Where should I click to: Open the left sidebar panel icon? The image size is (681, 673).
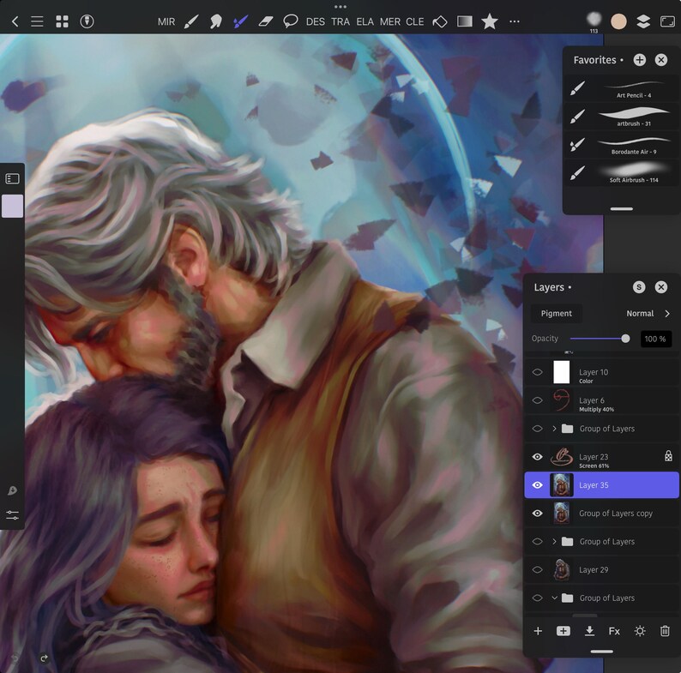[x=12, y=178]
